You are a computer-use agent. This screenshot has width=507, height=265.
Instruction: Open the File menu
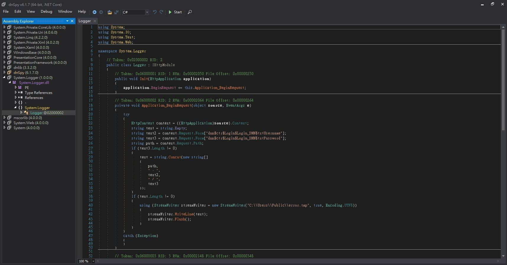click(6, 12)
